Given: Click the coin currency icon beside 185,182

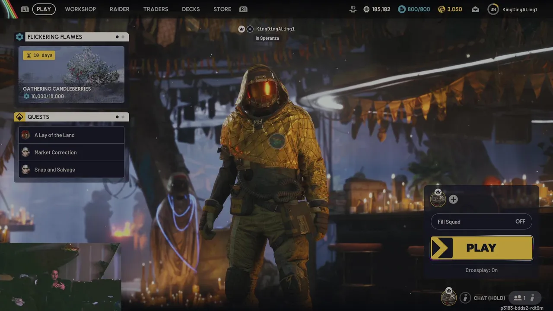Looking at the screenshot, I should pyautogui.click(x=366, y=9).
